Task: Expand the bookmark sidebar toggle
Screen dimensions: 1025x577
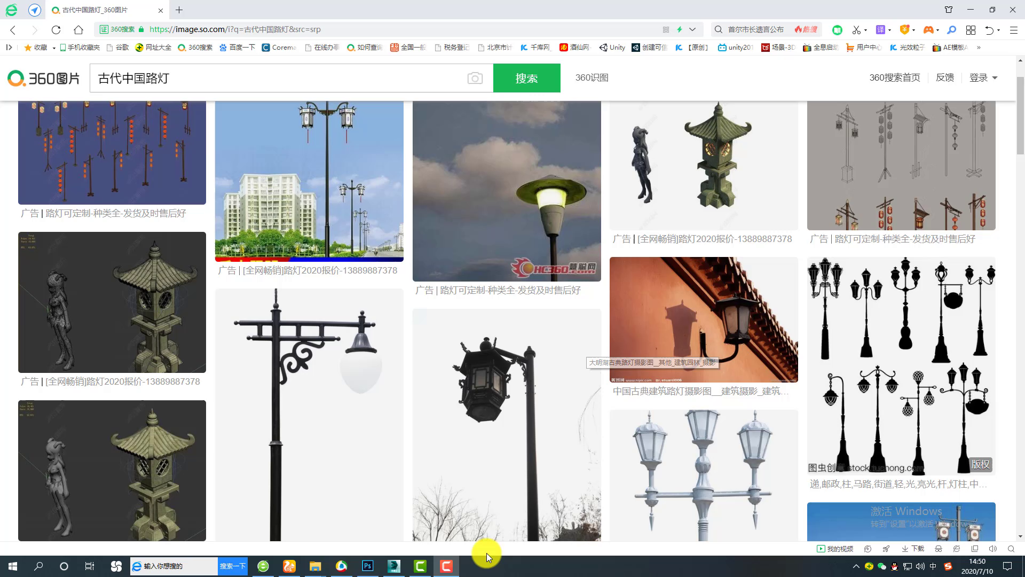Action: pyautogui.click(x=9, y=48)
